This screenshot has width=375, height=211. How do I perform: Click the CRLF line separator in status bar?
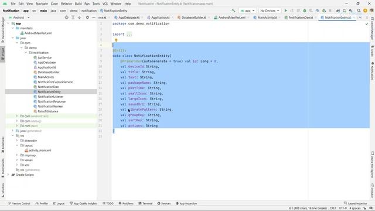333,208
